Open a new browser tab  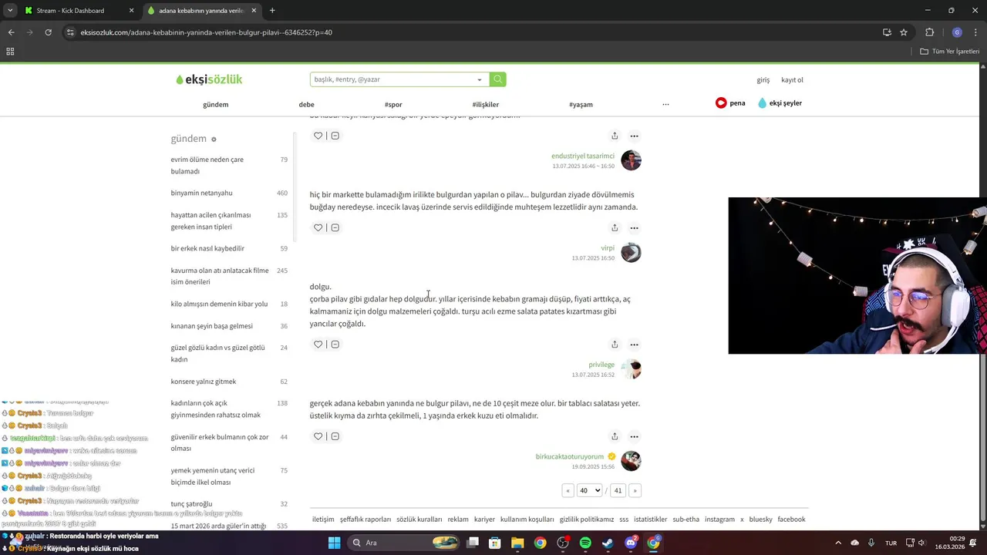coord(272,11)
